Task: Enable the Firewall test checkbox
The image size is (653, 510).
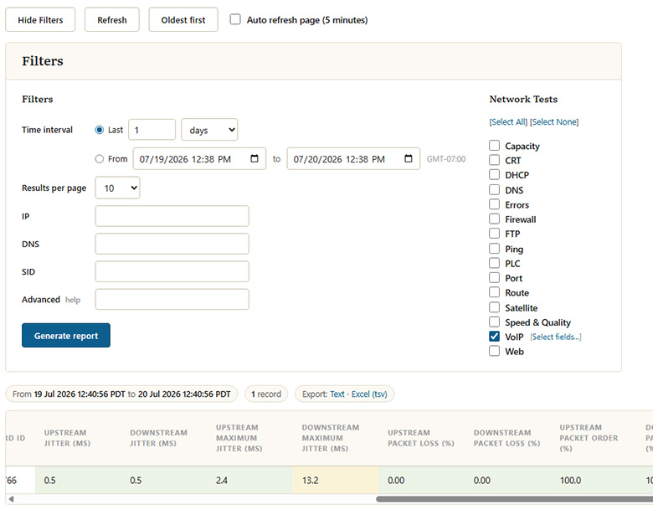Action: point(494,219)
